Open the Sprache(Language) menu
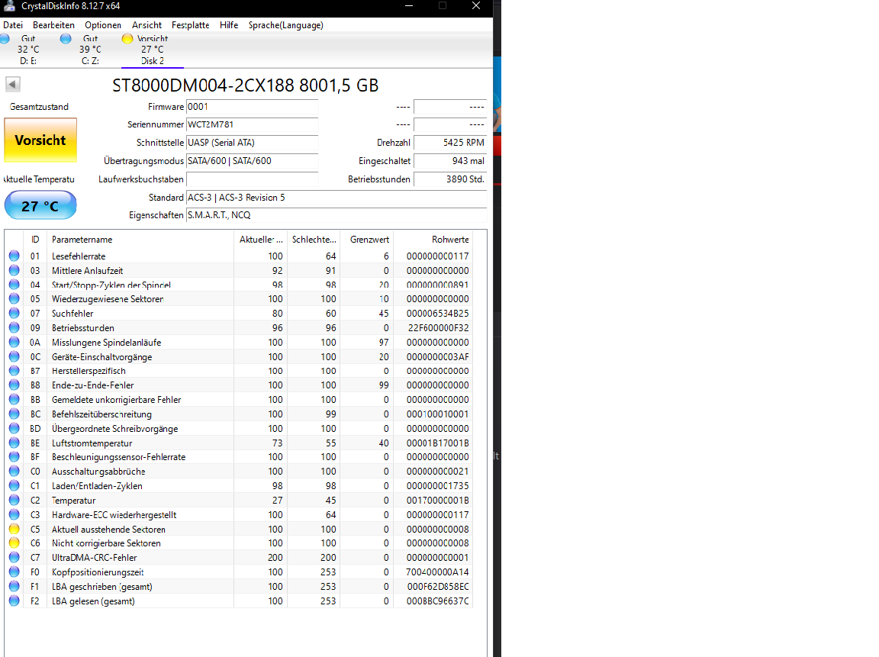 point(286,25)
